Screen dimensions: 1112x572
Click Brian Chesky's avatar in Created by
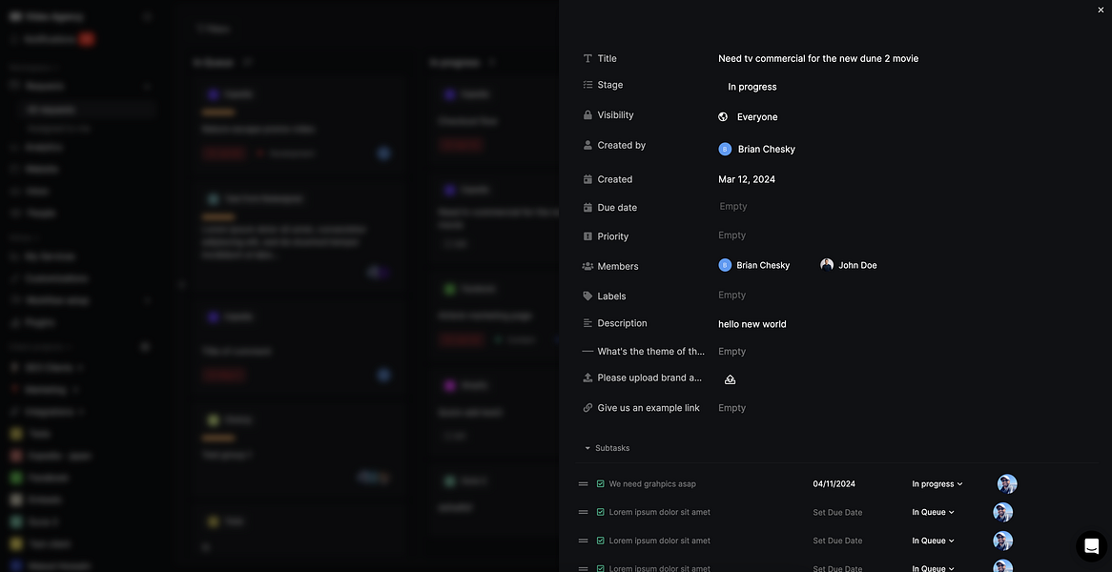coord(725,150)
